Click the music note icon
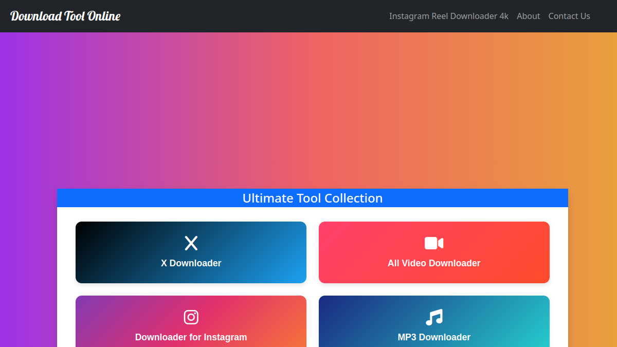This screenshot has width=617, height=347. [434, 317]
